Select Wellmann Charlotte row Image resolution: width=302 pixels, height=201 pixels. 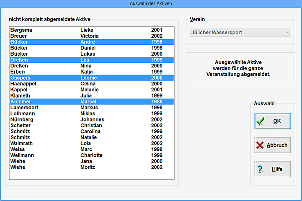point(91,155)
